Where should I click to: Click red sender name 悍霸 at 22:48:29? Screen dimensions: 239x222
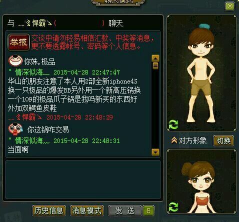pos(25,117)
